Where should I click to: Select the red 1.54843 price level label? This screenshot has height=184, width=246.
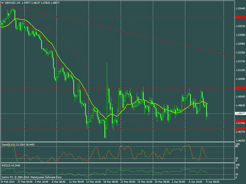pyautogui.click(x=240, y=17)
